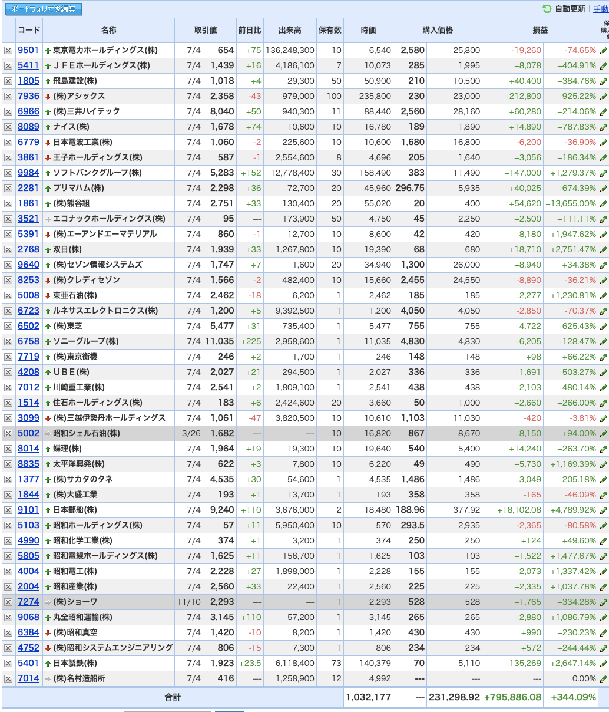The height and width of the screenshot is (712, 609).
Task: Click the trade price 11,035
Action: point(219,341)
